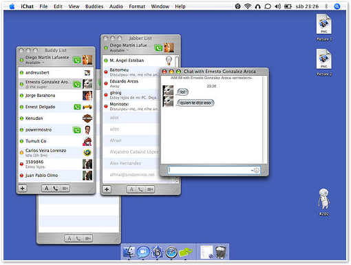Screen dimensions: 351x265
Task: Select Juan Pablo Olmo in Buddy List
Action: click(56, 176)
